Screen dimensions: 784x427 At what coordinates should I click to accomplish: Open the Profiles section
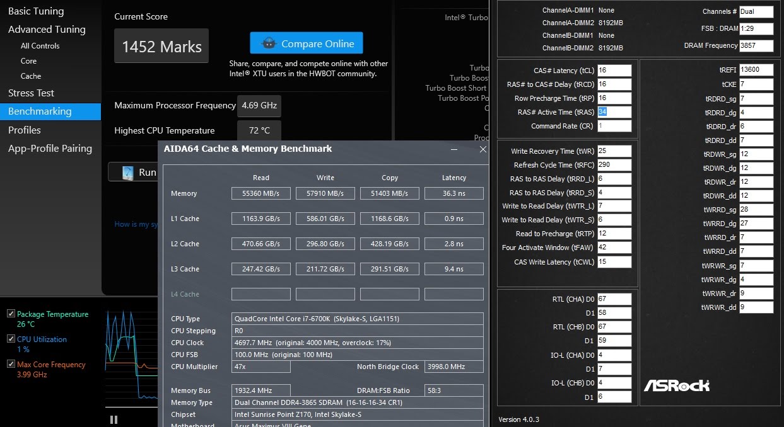point(25,130)
